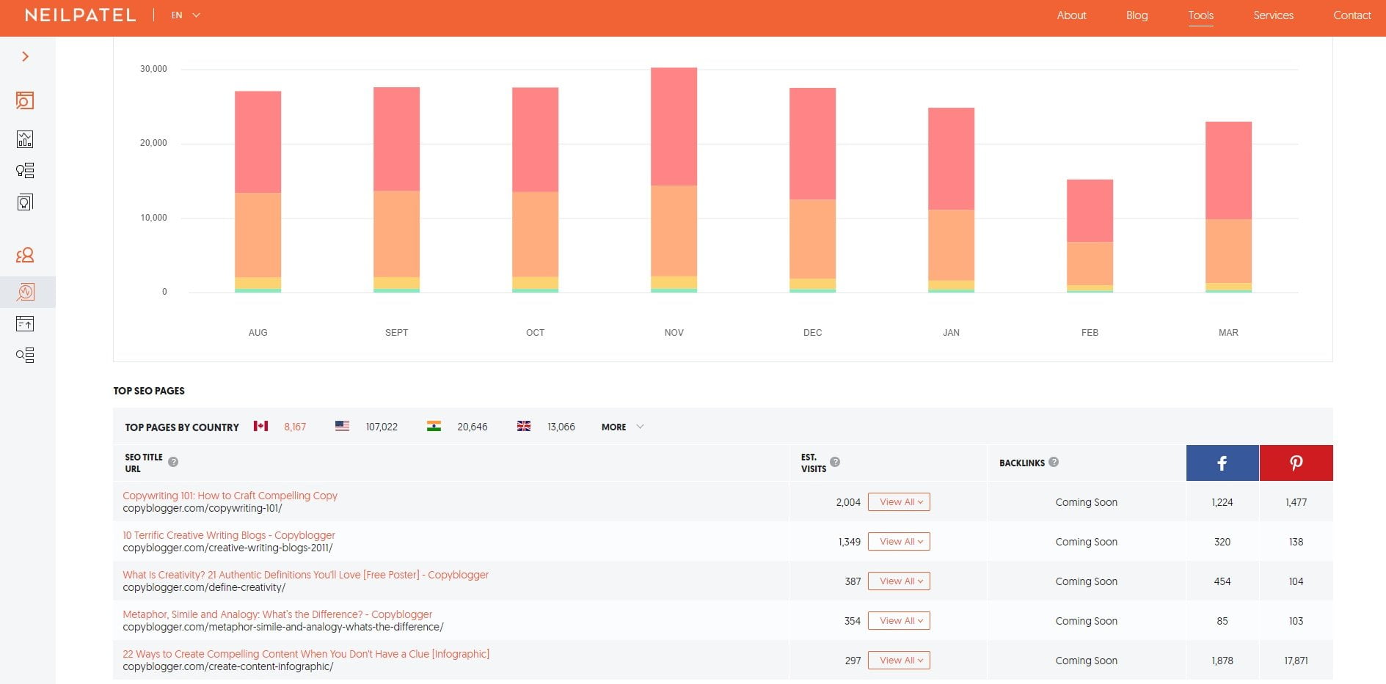This screenshot has height=684, width=1386.
Task: Open the content ideas lightbulb-page sidebar icon
Action: coord(25,202)
